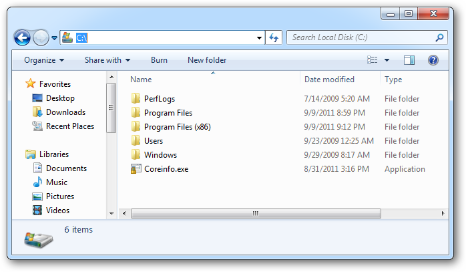Click the C:\ address bar field

pyautogui.click(x=162, y=37)
